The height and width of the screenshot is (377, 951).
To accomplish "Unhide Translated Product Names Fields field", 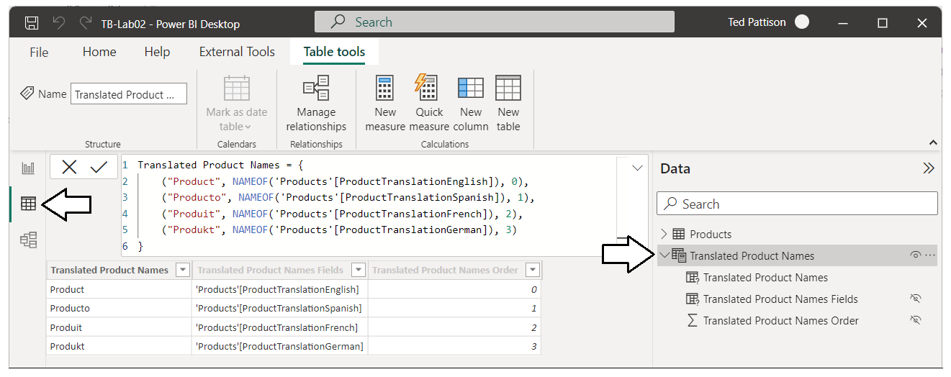I will click(x=916, y=299).
